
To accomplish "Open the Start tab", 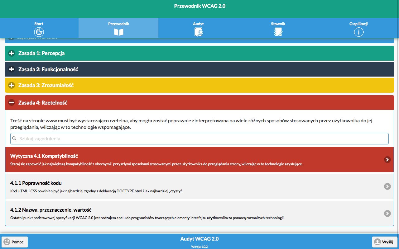I will (39, 28).
